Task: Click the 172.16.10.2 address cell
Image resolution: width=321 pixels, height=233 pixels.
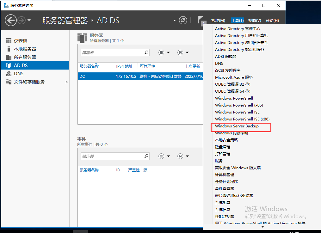Action: (126, 76)
